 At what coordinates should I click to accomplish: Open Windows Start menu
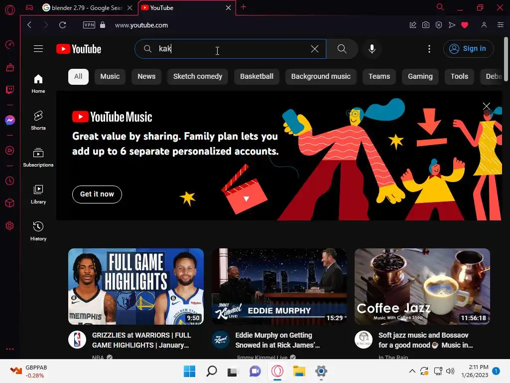pyautogui.click(x=189, y=371)
